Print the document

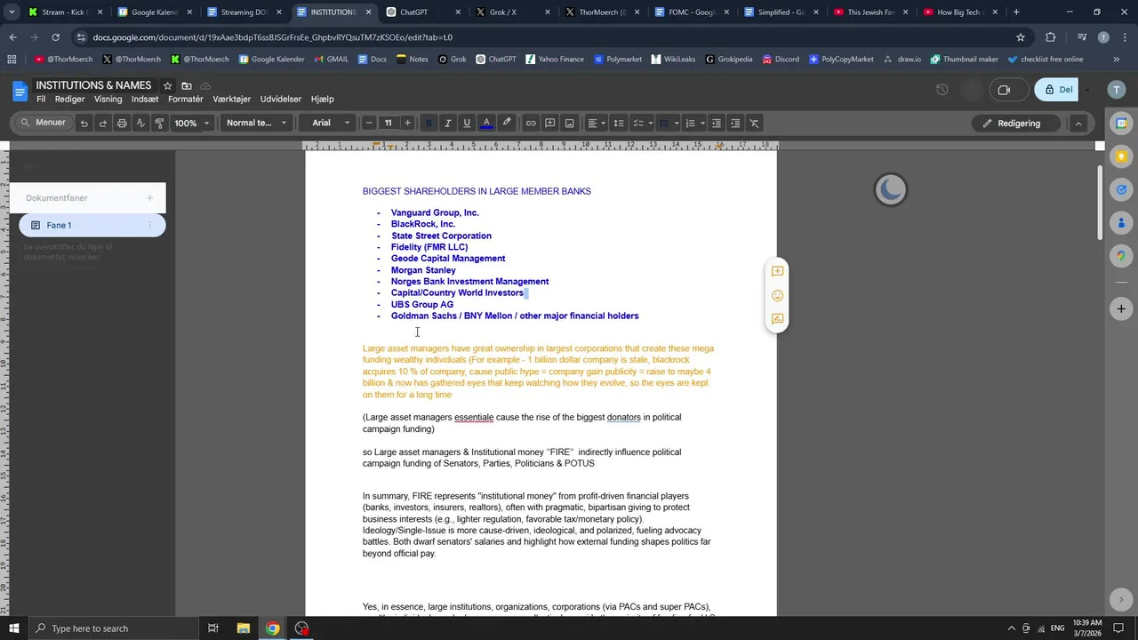point(122,123)
